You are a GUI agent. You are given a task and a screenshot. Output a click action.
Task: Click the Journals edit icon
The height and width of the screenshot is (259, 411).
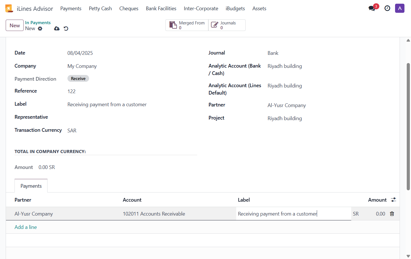(x=215, y=25)
